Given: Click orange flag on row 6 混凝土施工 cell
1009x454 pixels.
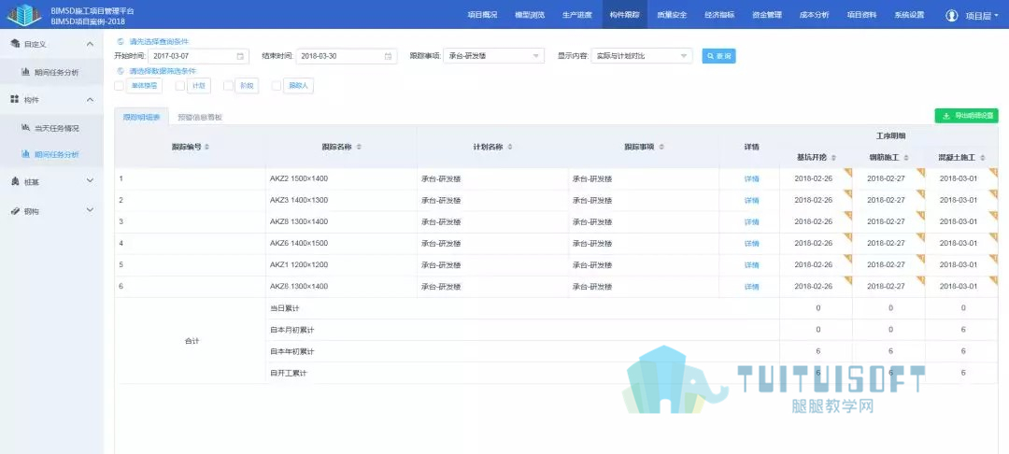Looking at the screenshot, I should click(x=993, y=280).
